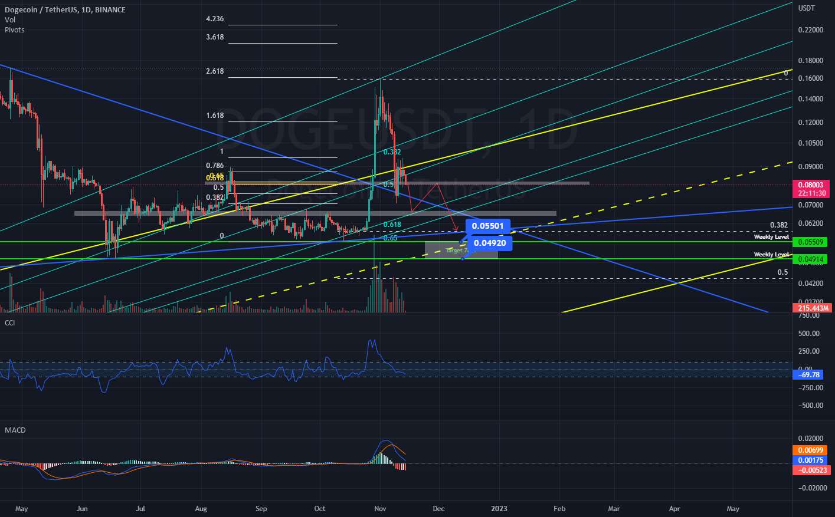Image resolution: width=835 pixels, height=517 pixels.
Task: Click the Aug label on time axis
Action: click(x=201, y=508)
